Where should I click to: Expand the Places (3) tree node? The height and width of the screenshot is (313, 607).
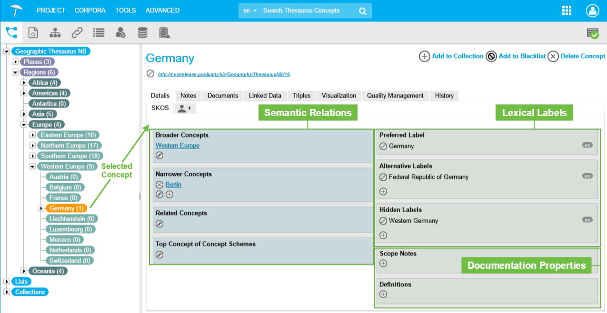pos(15,62)
